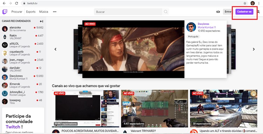Open Rakin channel avatar in sidebar
Viewport: 263px width, 134px height.
tap(5, 37)
